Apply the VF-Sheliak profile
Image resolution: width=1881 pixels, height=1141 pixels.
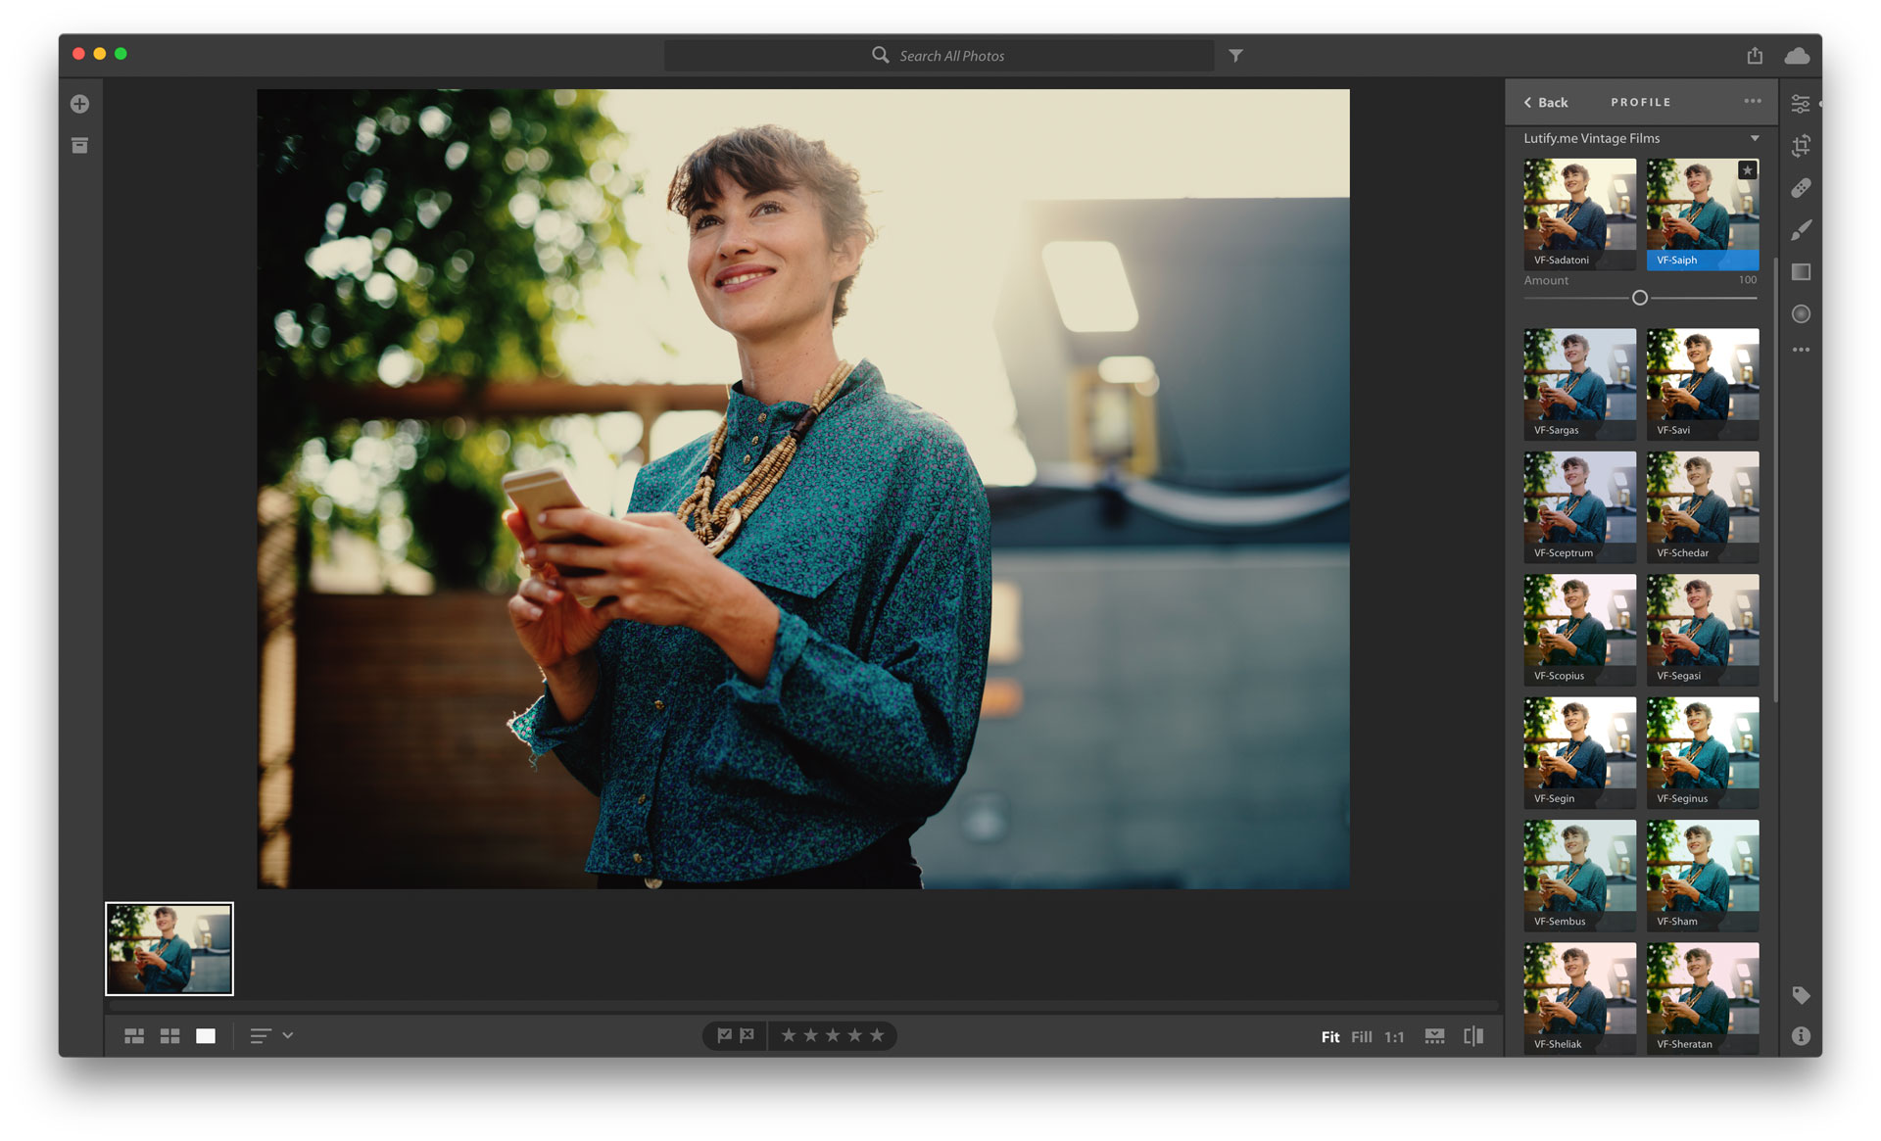coord(1579,998)
